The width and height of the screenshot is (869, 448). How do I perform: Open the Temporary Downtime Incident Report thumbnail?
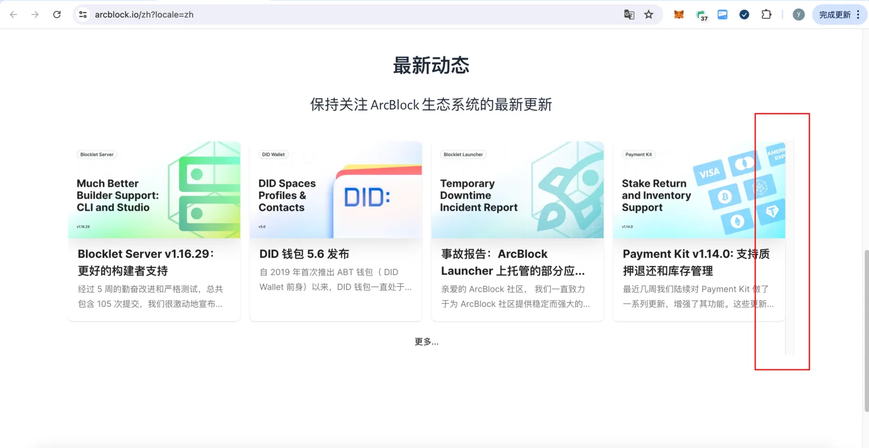(x=518, y=190)
